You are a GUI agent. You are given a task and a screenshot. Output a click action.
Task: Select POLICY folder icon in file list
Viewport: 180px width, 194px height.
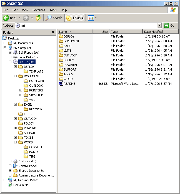click(61, 60)
